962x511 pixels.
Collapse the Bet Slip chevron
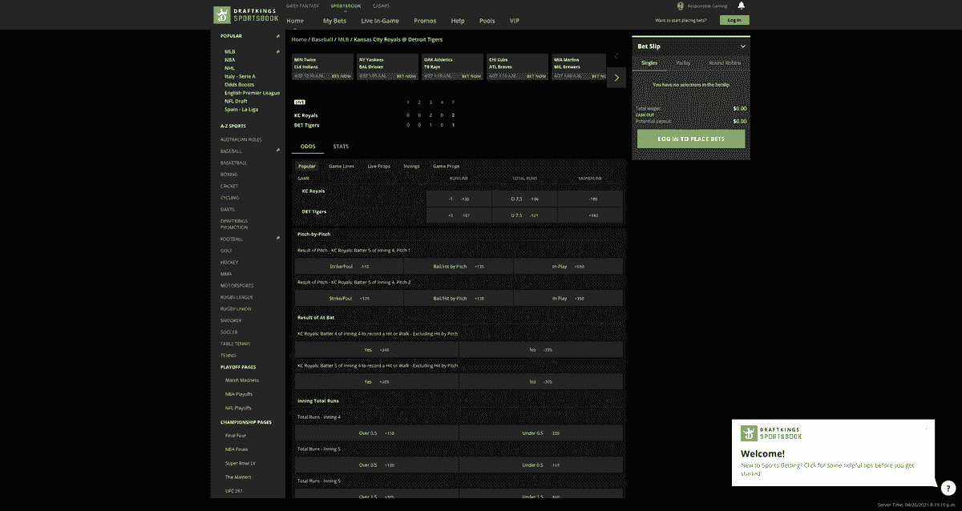[742, 46]
